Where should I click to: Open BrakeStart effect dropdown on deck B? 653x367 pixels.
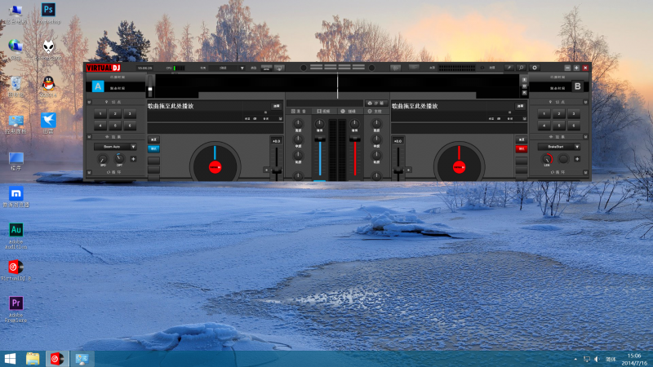click(577, 147)
